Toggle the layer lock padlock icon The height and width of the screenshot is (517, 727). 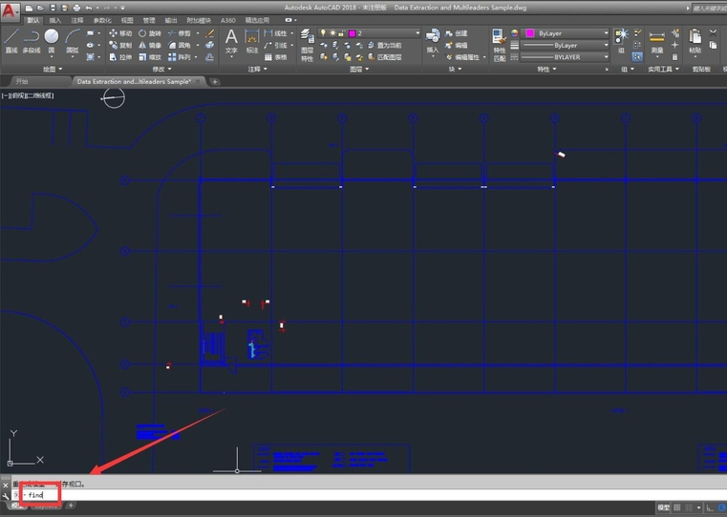(x=342, y=33)
